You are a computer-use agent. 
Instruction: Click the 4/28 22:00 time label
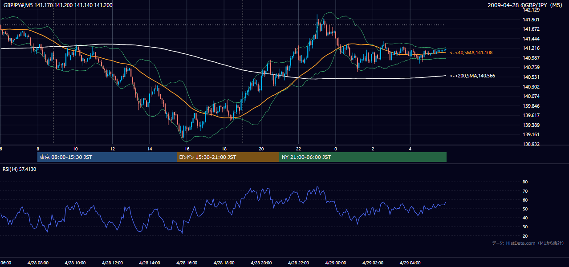298,263
